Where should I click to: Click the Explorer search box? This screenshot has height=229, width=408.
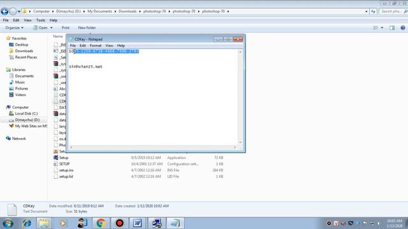click(393, 11)
